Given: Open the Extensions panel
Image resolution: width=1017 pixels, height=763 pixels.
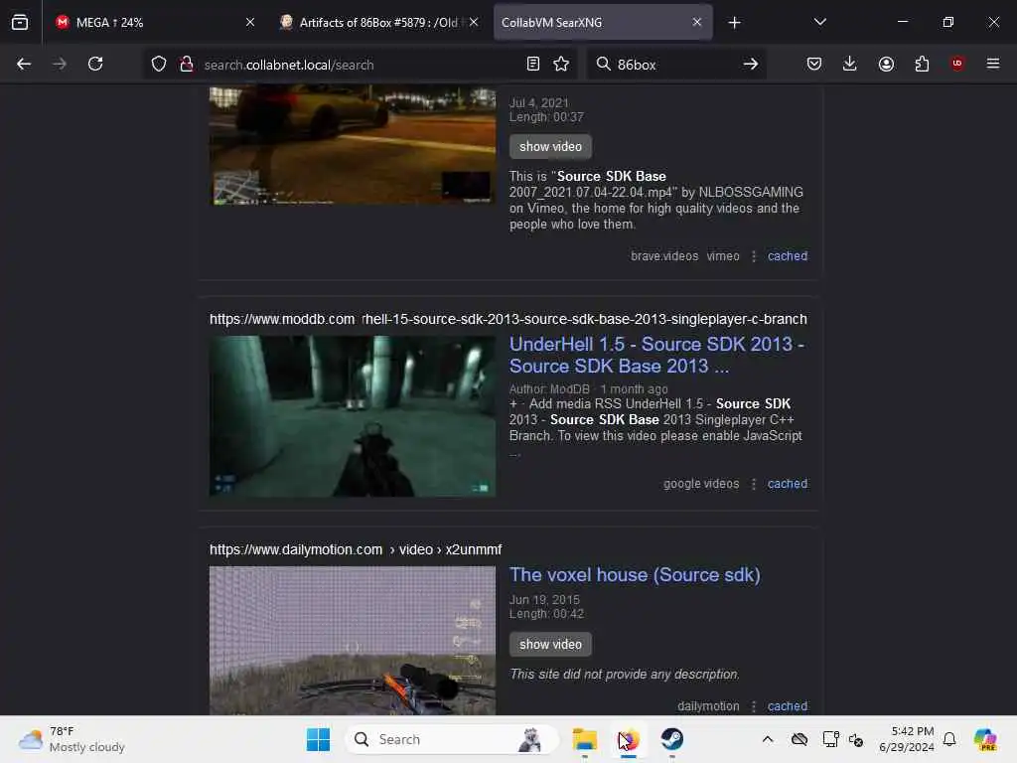Looking at the screenshot, I should (922, 64).
